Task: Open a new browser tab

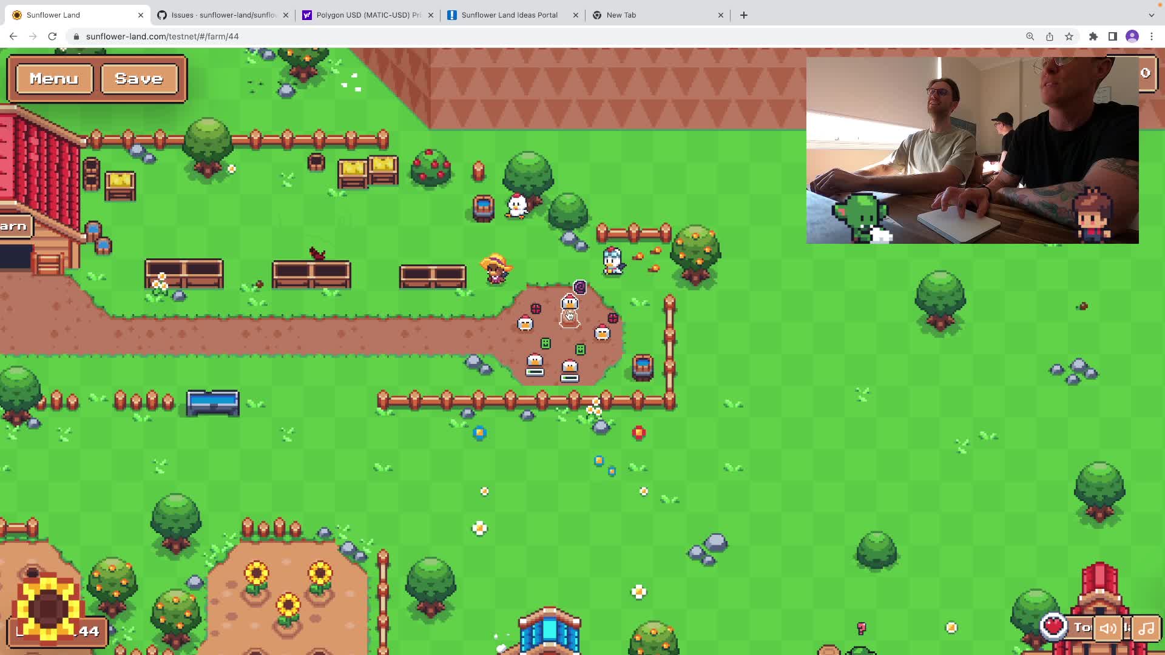Action: (744, 15)
